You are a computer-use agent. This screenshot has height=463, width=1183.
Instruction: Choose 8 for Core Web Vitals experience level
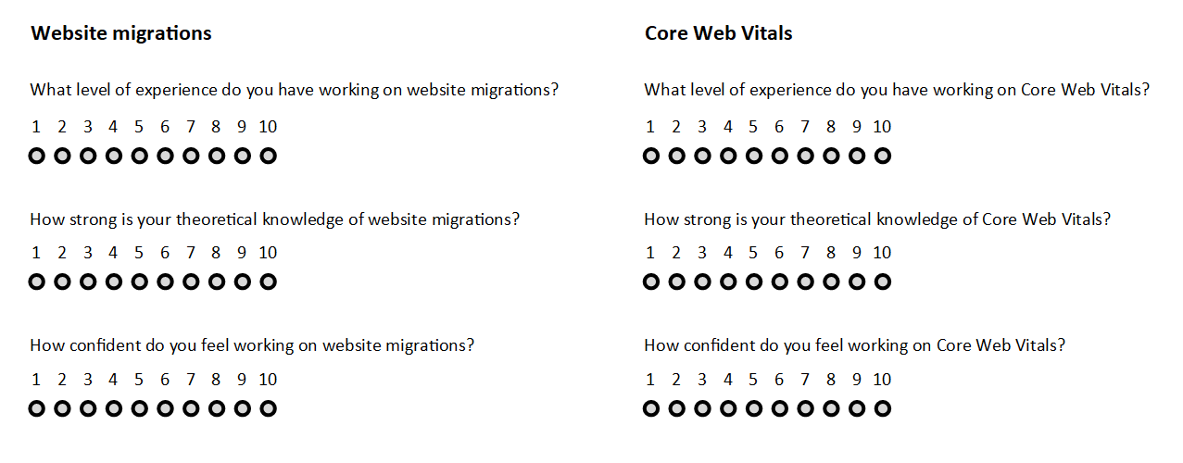point(831,156)
